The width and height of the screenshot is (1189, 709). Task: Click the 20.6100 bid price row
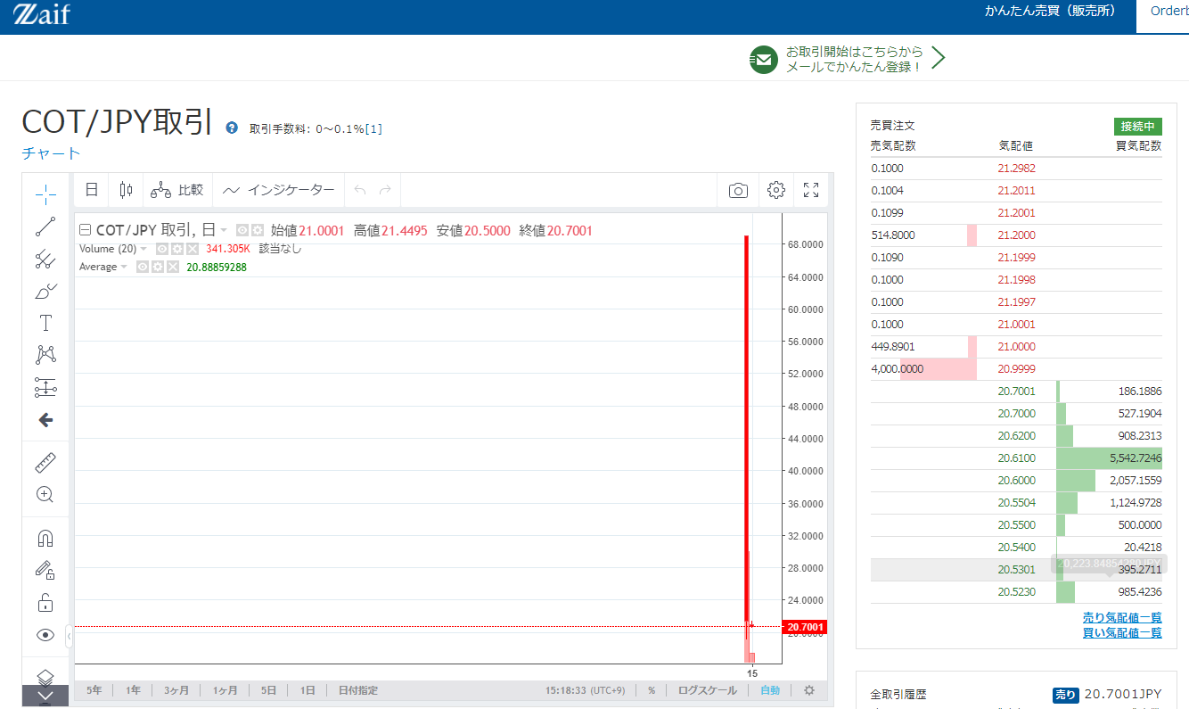(1016, 458)
